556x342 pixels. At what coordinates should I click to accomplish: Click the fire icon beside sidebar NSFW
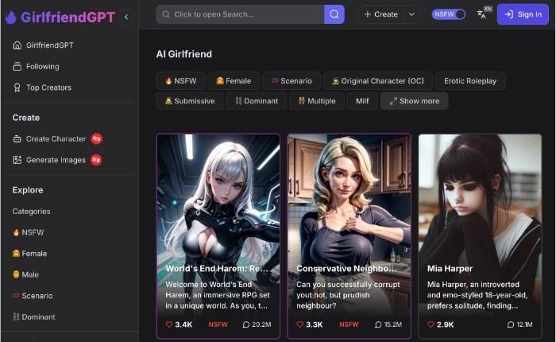pyautogui.click(x=16, y=232)
